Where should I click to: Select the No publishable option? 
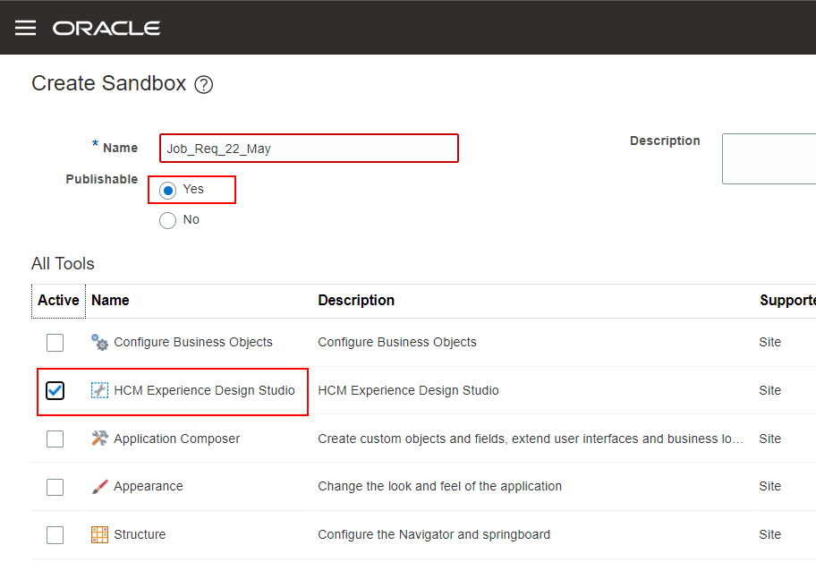click(x=167, y=219)
